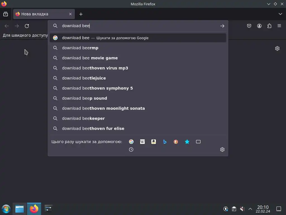Select the 'Нова вкладка' tab
The height and width of the screenshot is (215, 286).
coord(44,14)
